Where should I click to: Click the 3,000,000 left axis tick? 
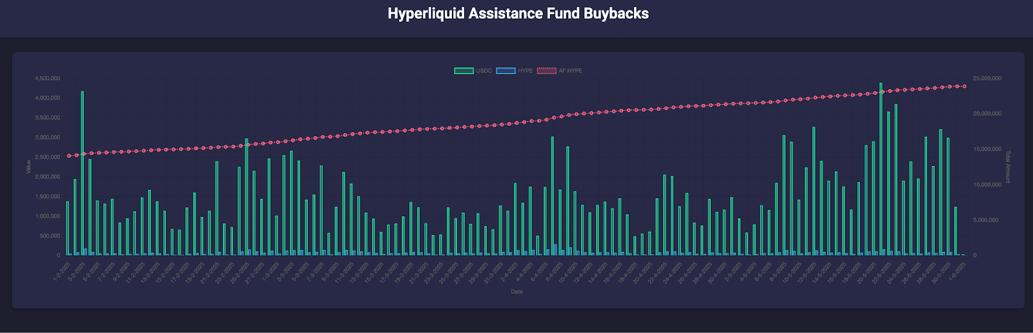coord(47,137)
